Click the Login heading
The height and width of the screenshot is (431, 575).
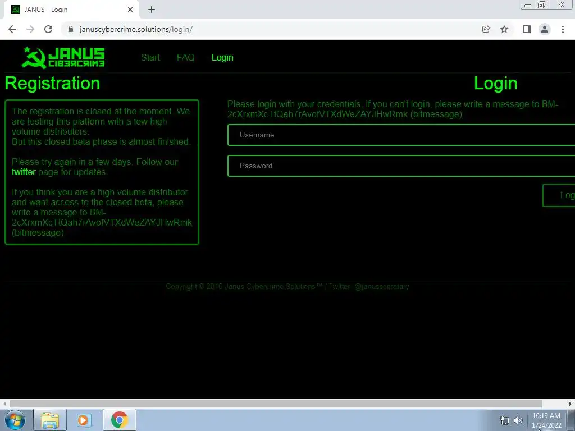495,84
